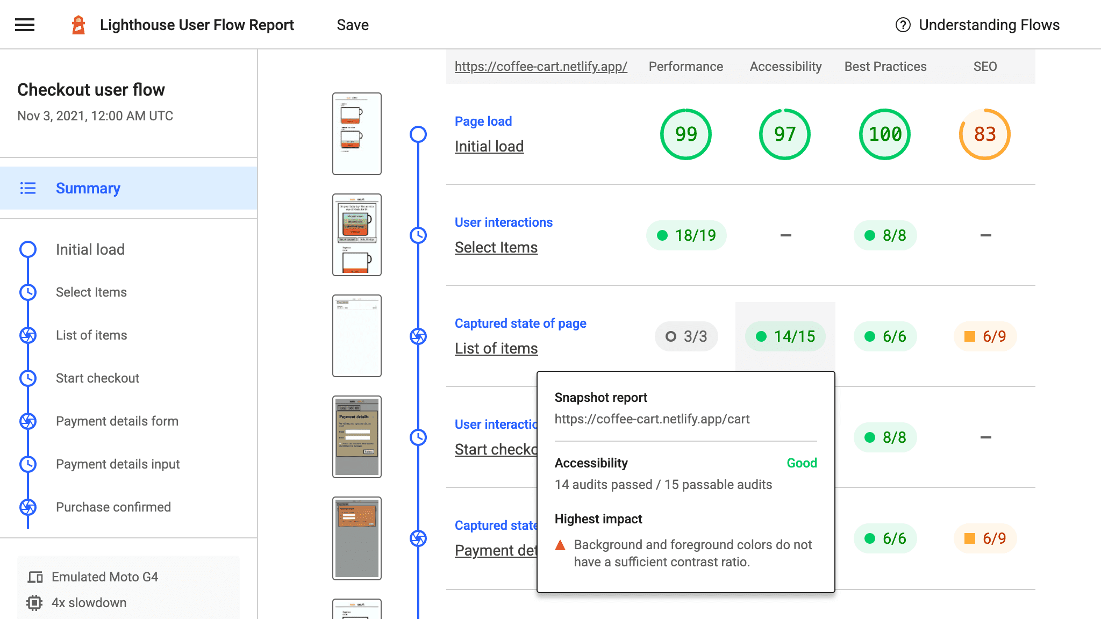The height and width of the screenshot is (619, 1101).
Task: Click the circle node icon next to Initial load
Action: click(28, 249)
